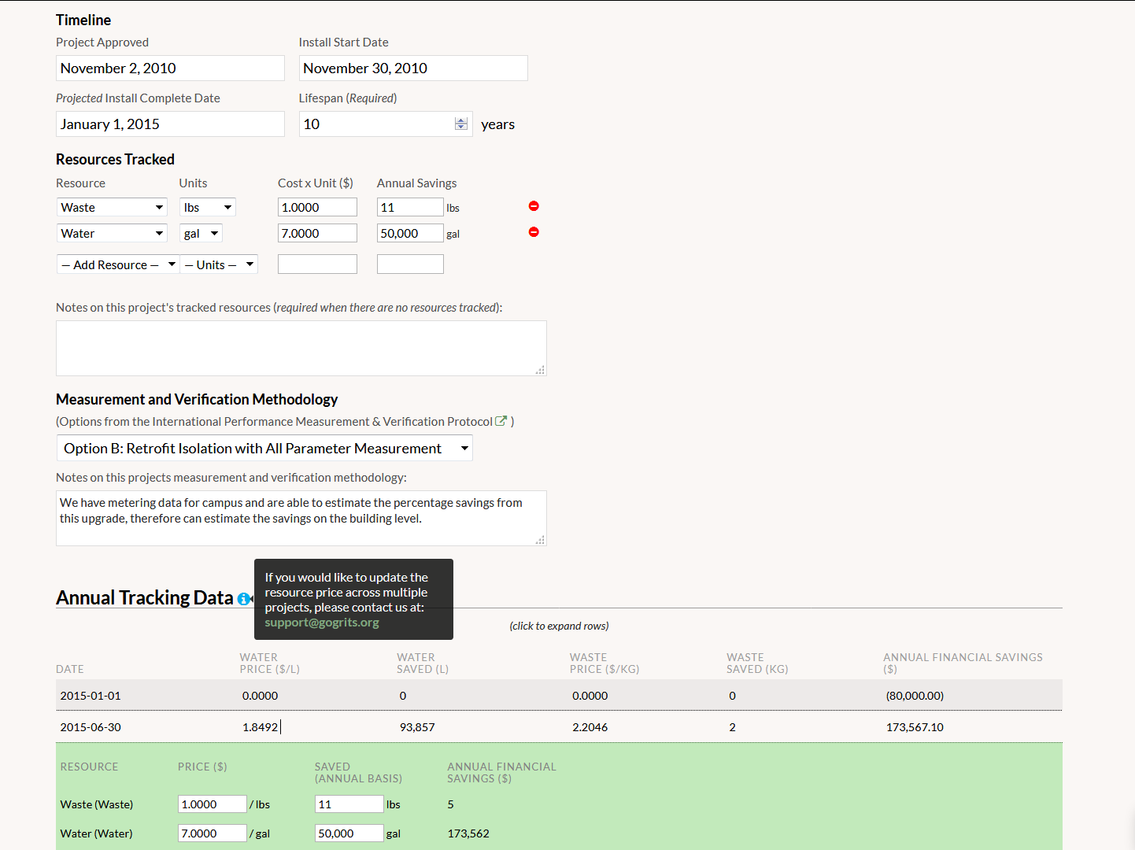This screenshot has height=850, width=1135.
Task: Click the Install Start Date field
Action: (413, 68)
